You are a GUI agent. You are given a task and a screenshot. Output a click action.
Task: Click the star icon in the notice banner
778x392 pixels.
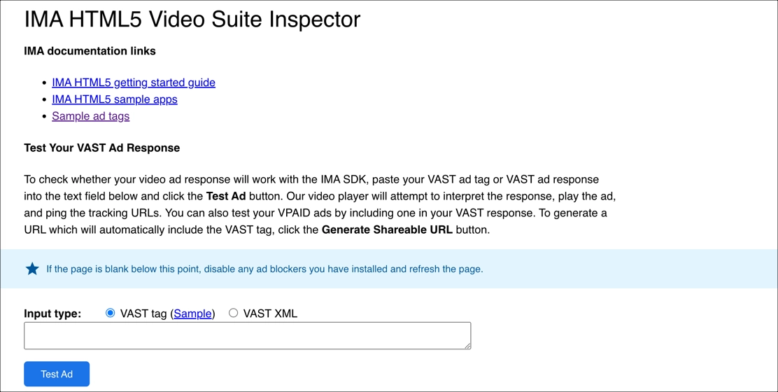click(32, 269)
